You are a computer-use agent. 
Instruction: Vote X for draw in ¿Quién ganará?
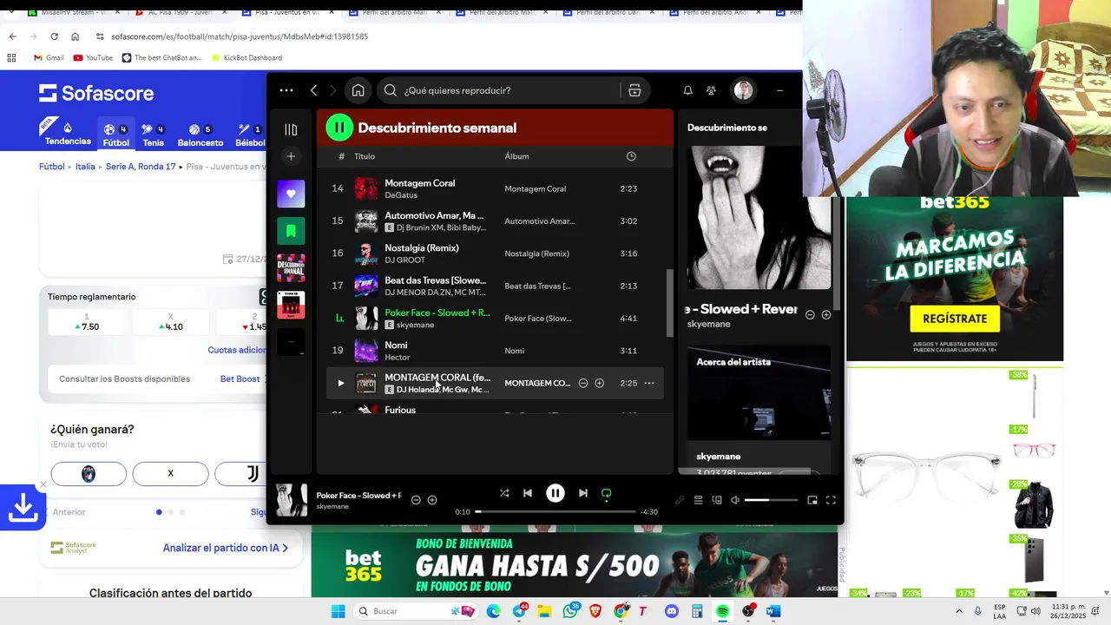coord(170,473)
